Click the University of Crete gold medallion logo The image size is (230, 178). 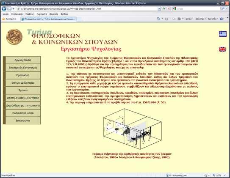pos(14,37)
